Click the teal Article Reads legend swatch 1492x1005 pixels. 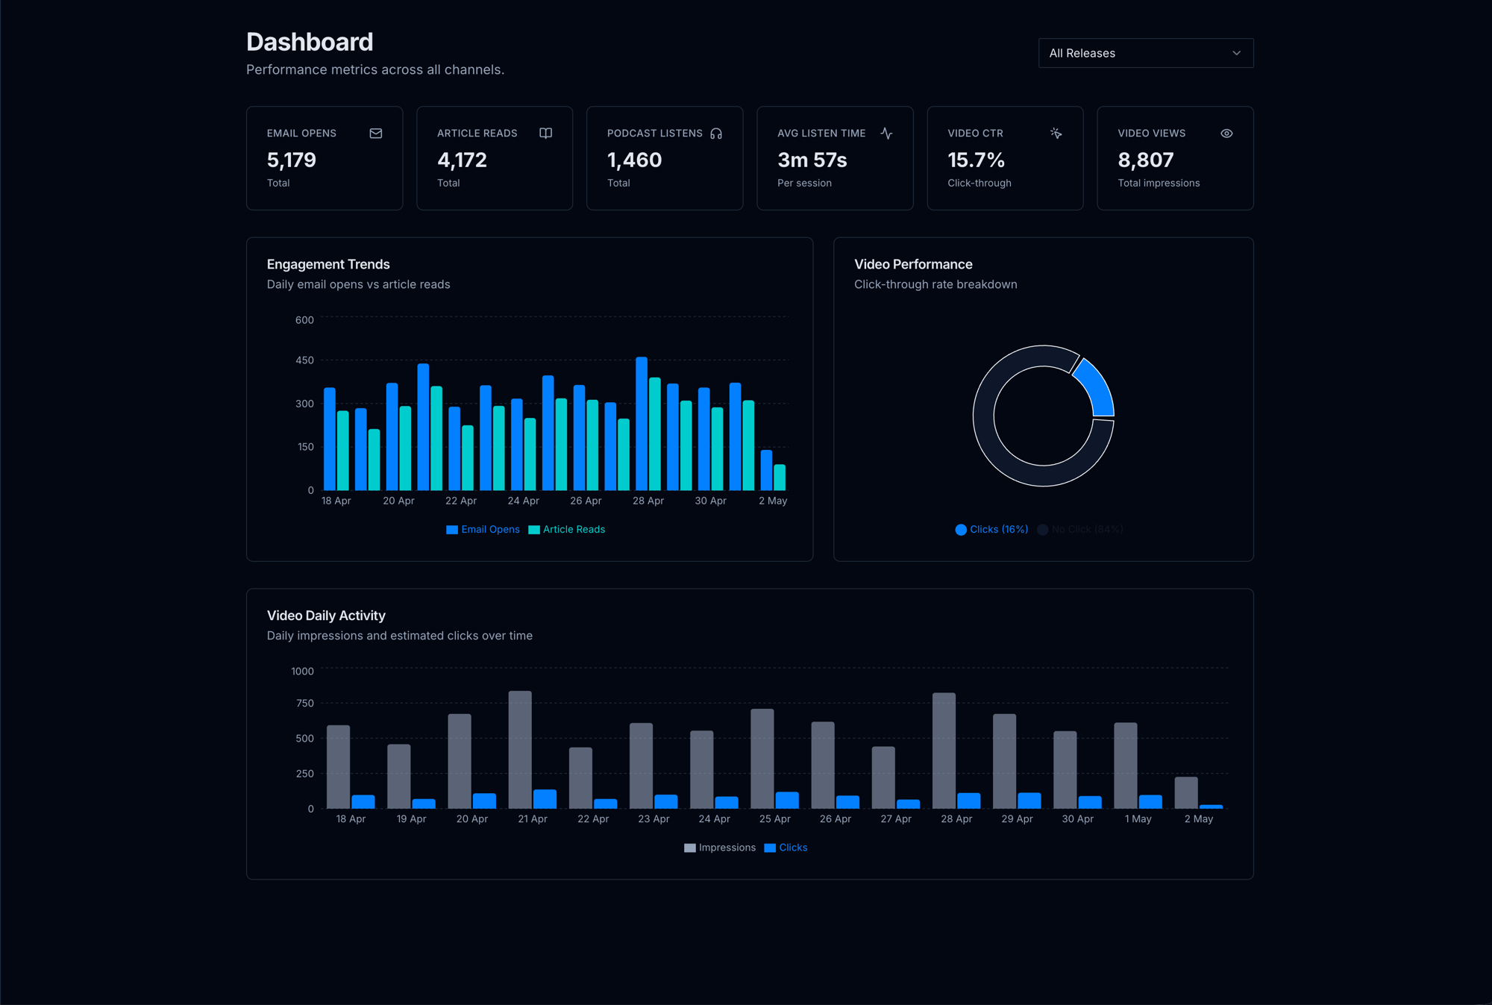534,530
